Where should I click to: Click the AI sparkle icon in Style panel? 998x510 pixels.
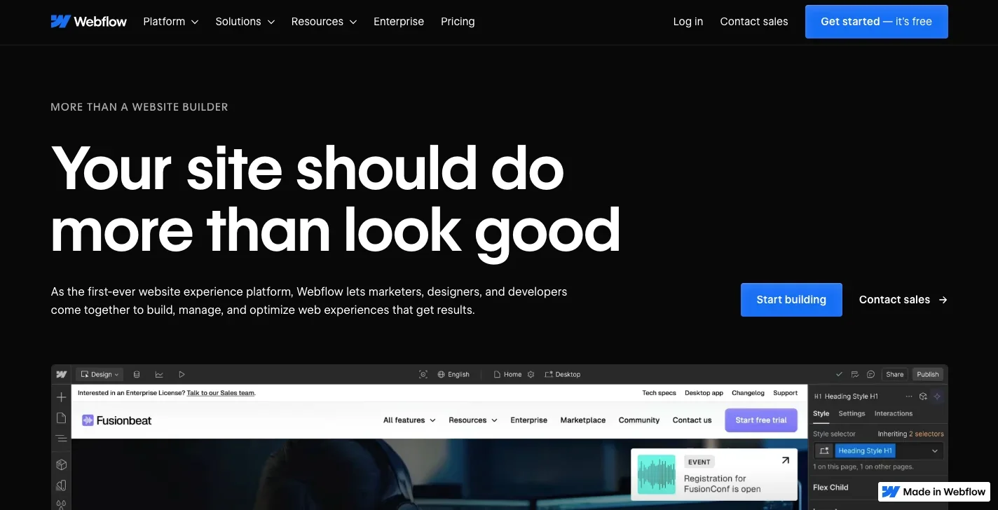937,396
